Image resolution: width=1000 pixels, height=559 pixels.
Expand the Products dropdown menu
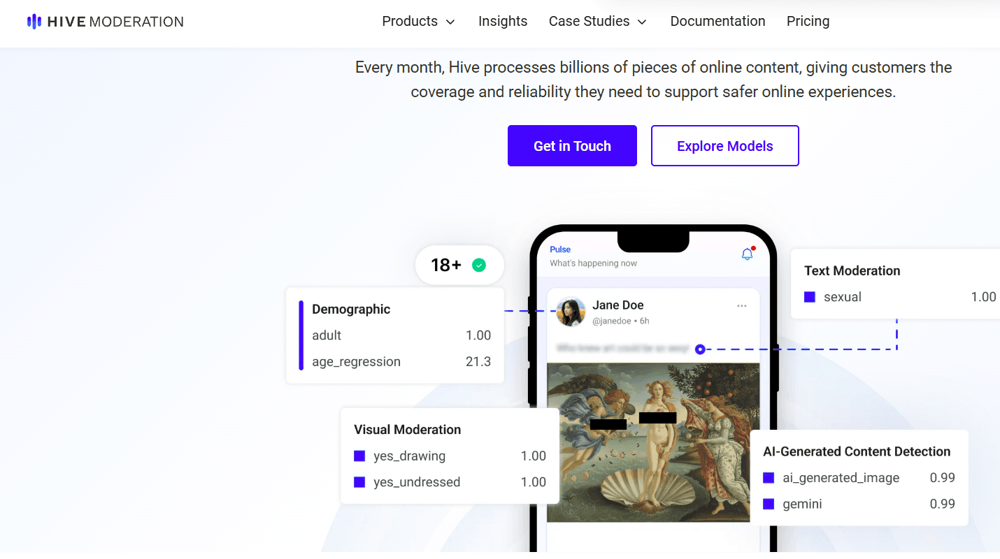[418, 22]
